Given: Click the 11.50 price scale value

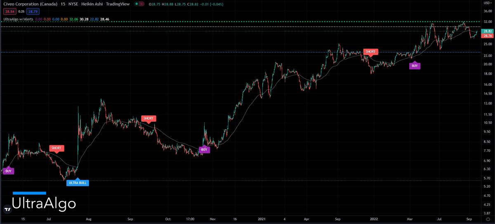Looking at the screenshot, I should point(488,115).
